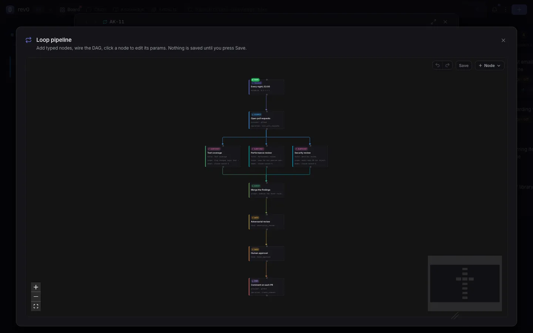
Task: Expand the AK-11 panel behind the dialog
Action: coord(433,22)
